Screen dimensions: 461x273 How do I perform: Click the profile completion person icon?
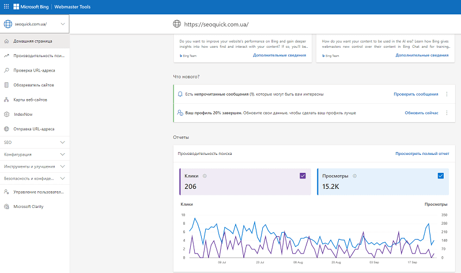(180, 113)
